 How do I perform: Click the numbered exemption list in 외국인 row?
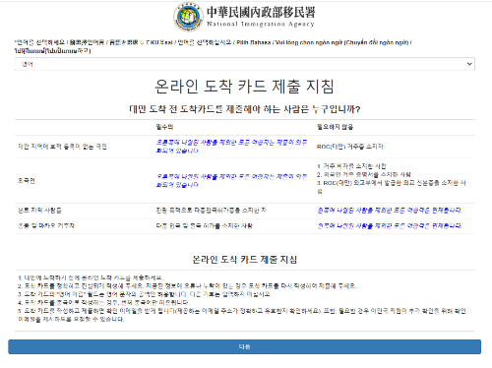392,179
